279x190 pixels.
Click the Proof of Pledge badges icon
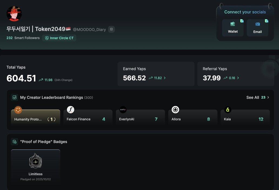pyautogui.click(x=15, y=142)
